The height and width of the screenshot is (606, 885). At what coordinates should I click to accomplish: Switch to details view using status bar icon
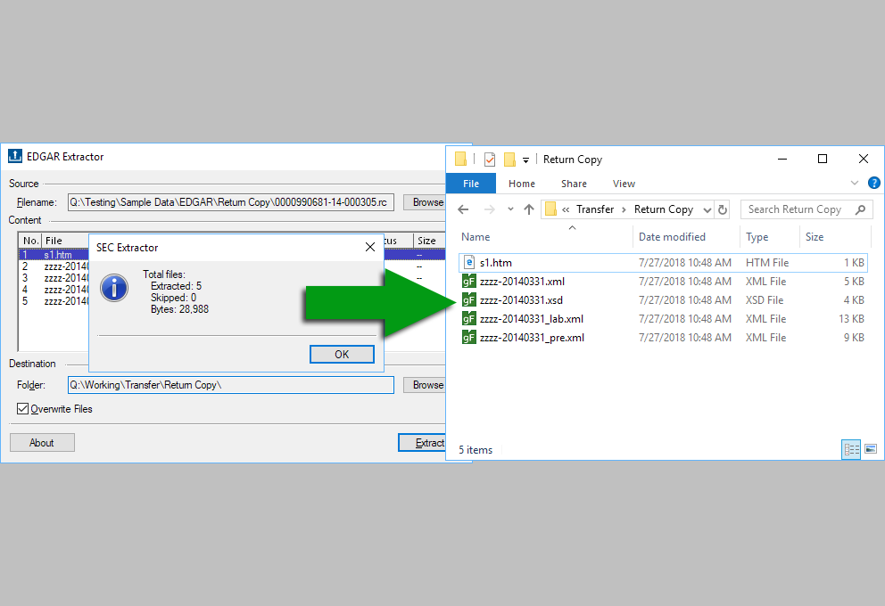(851, 449)
